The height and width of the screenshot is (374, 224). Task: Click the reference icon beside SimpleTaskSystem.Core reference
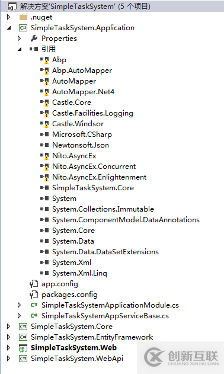click(x=44, y=188)
